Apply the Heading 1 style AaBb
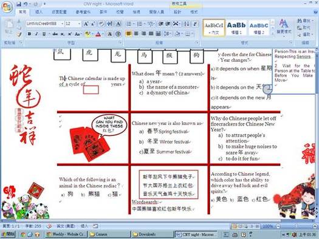Viewport: 319px width, 239px height. pos(236,28)
